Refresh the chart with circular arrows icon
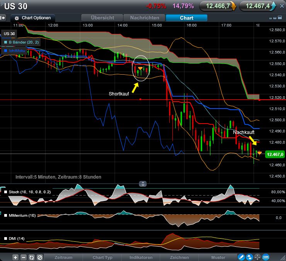 (x=32, y=258)
